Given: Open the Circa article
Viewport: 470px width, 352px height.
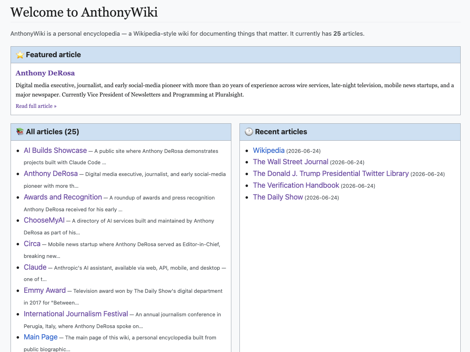Looking at the screenshot, I should [x=32, y=243].
